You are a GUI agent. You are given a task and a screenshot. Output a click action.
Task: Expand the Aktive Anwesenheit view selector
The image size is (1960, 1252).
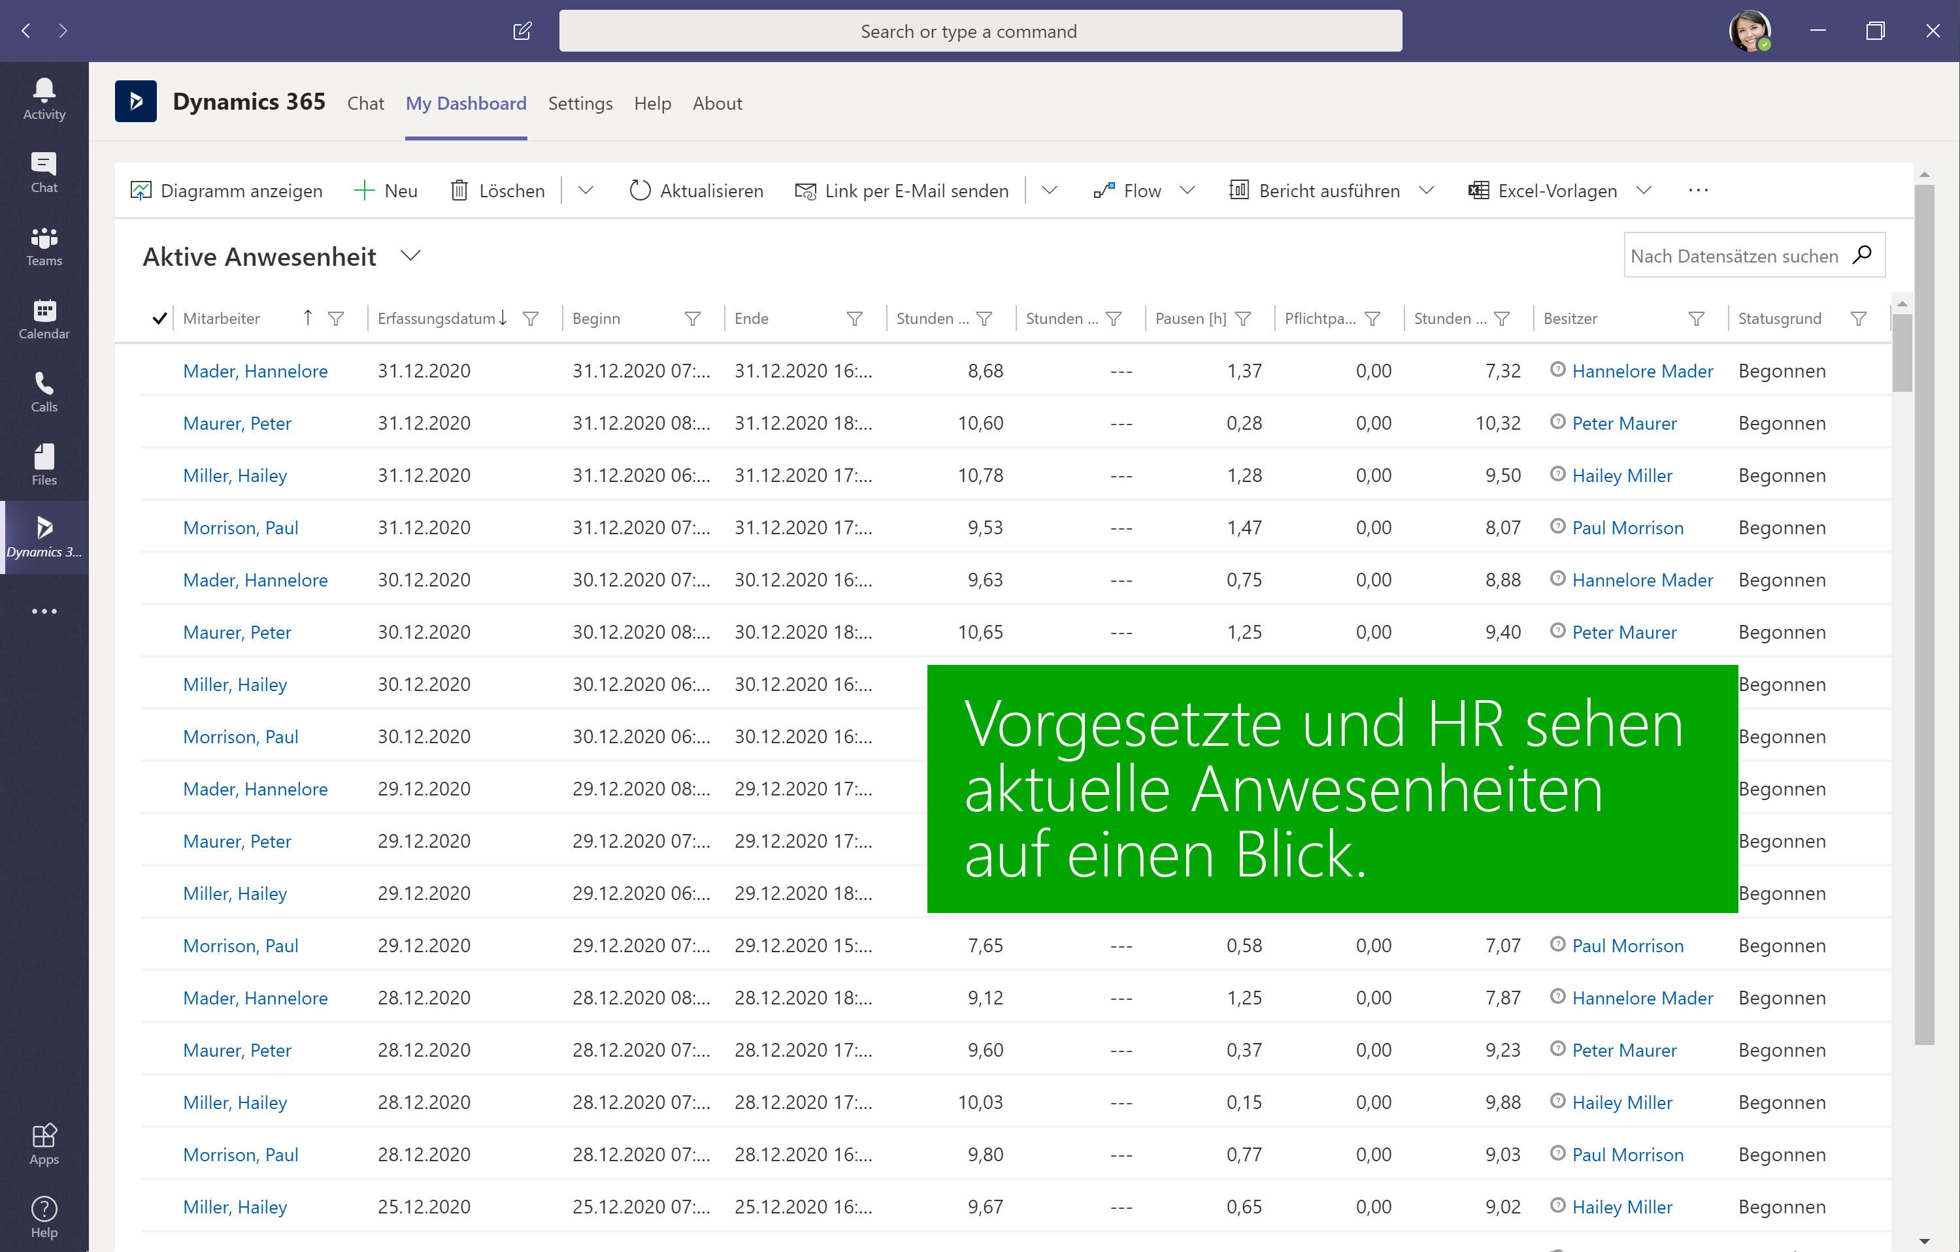(x=411, y=255)
